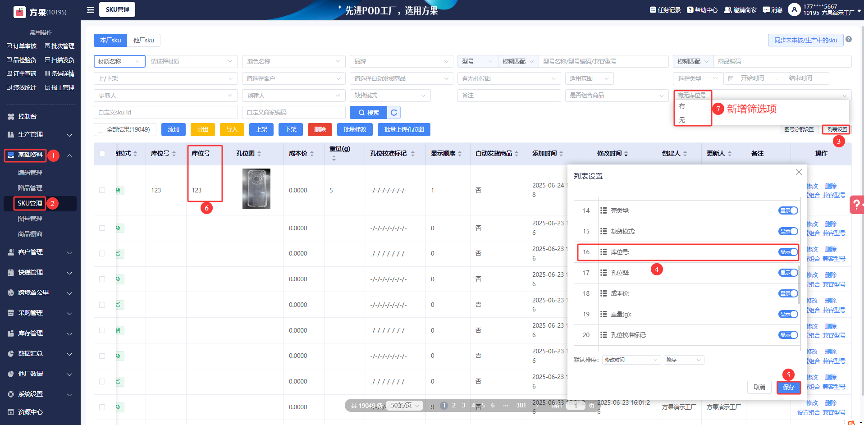Open 订单审核 quick action
The image size is (864, 425).
click(22, 46)
